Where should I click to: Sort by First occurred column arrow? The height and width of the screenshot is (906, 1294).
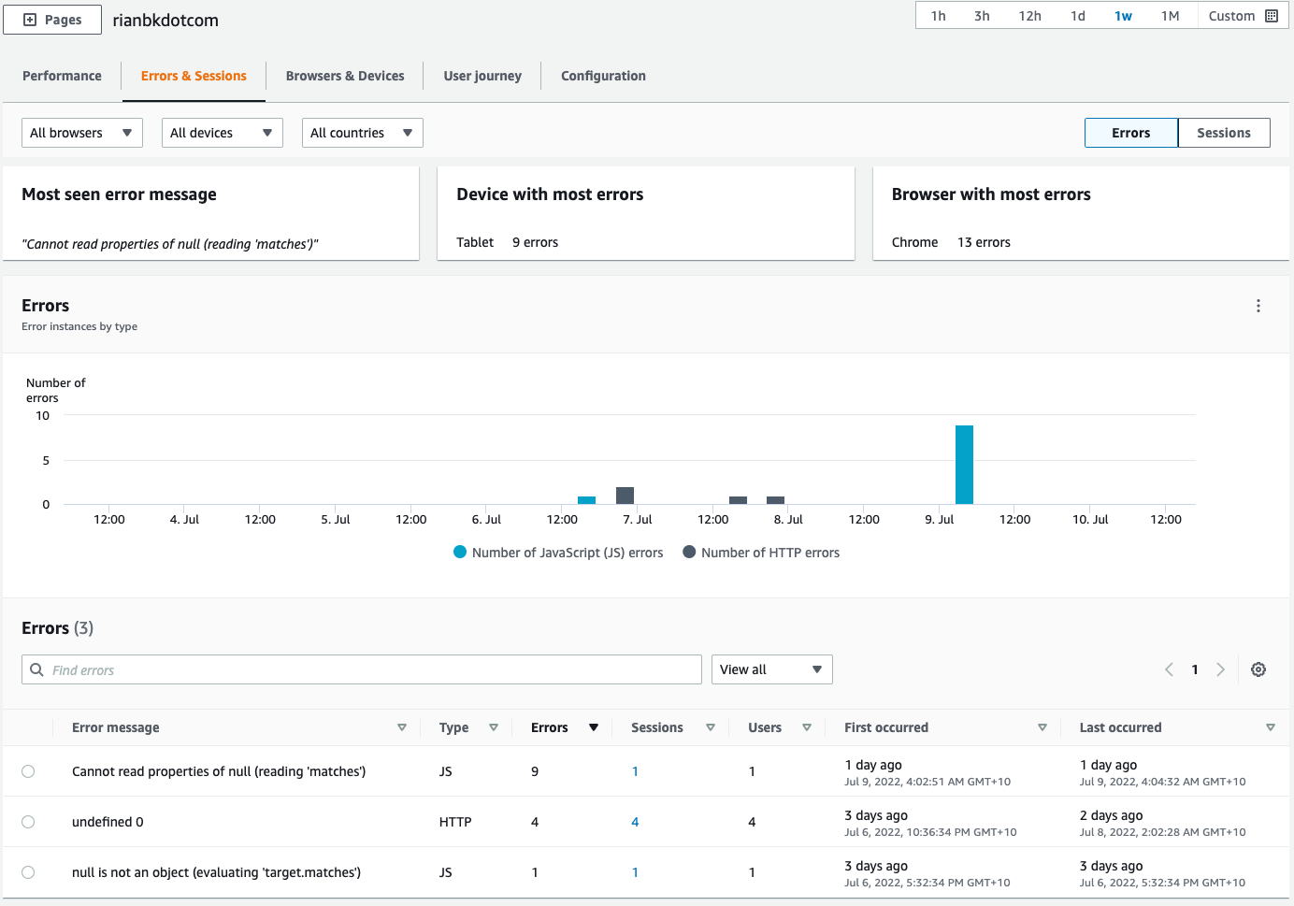1042,727
